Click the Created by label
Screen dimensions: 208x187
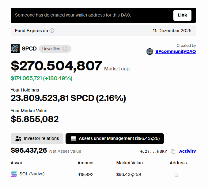click(186, 46)
